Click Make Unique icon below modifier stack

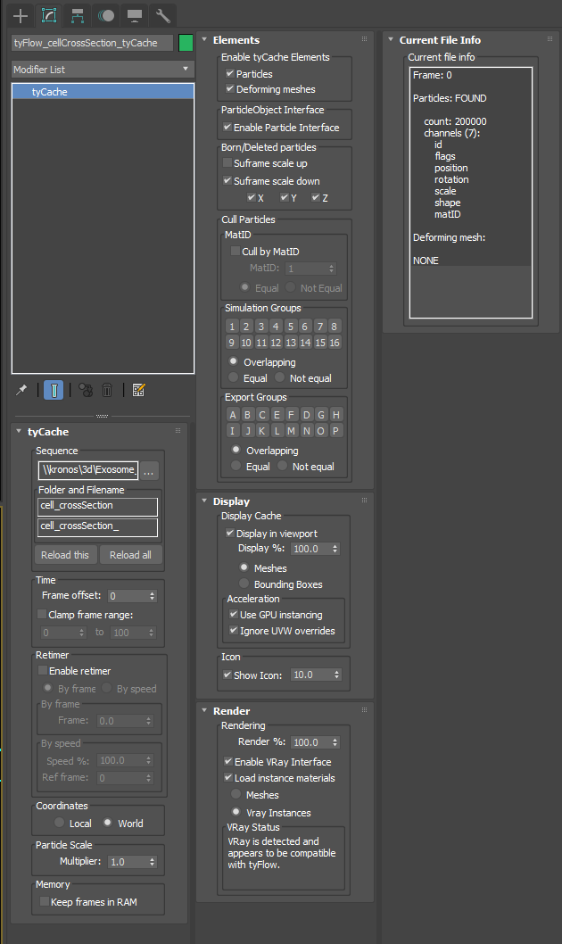click(x=86, y=390)
